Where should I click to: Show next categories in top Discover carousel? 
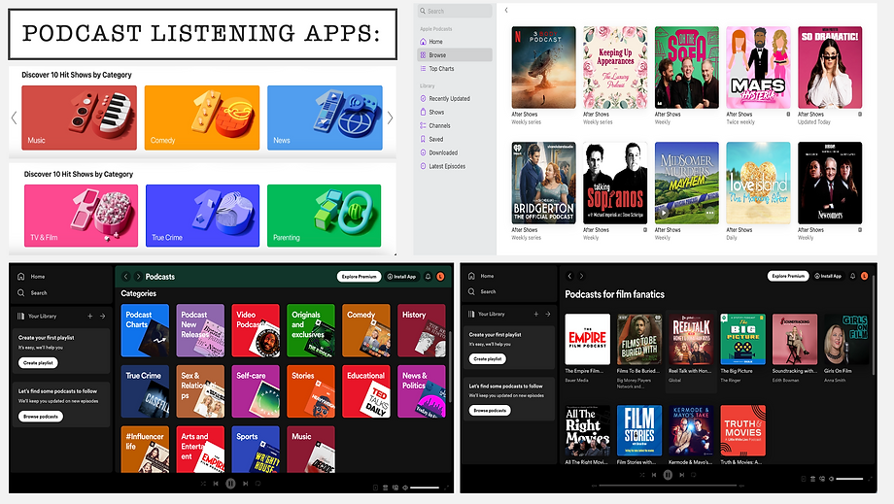[390, 118]
